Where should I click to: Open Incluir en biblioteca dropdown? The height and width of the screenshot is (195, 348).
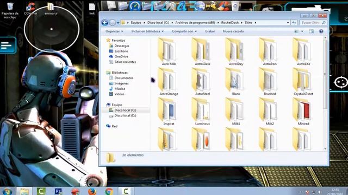click(147, 31)
